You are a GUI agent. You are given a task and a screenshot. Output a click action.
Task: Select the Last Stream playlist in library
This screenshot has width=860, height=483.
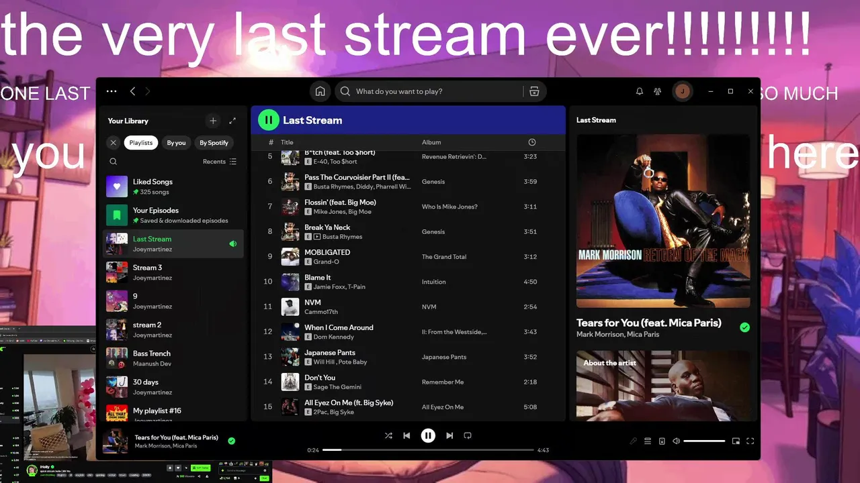pyautogui.click(x=173, y=244)
